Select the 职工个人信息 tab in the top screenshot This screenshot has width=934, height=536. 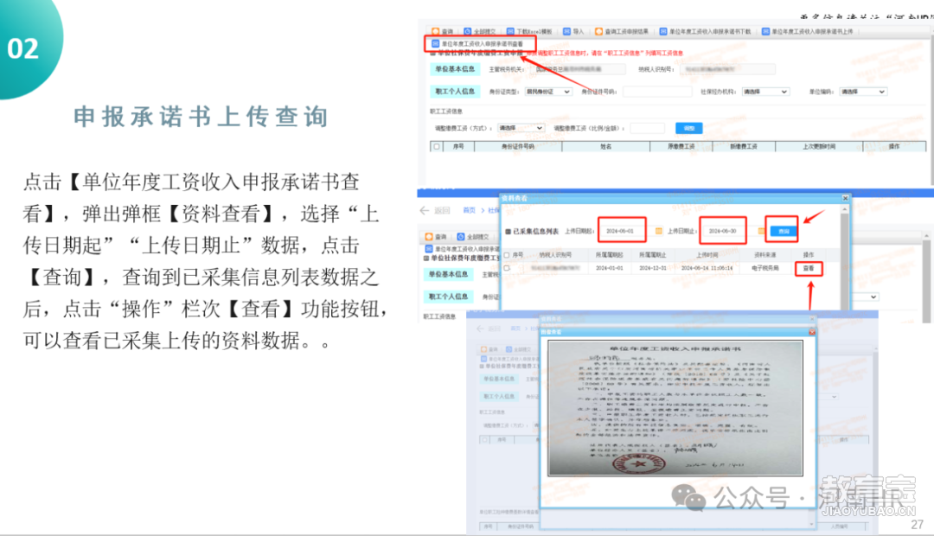[x=455, y=91]
